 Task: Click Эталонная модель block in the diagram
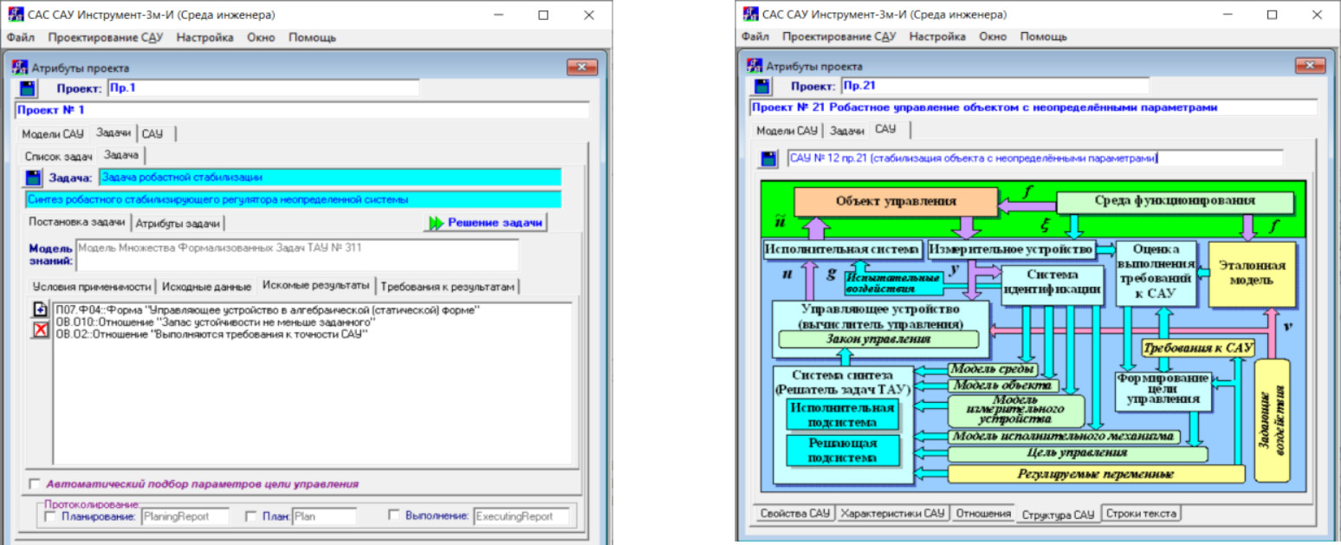1246,274
